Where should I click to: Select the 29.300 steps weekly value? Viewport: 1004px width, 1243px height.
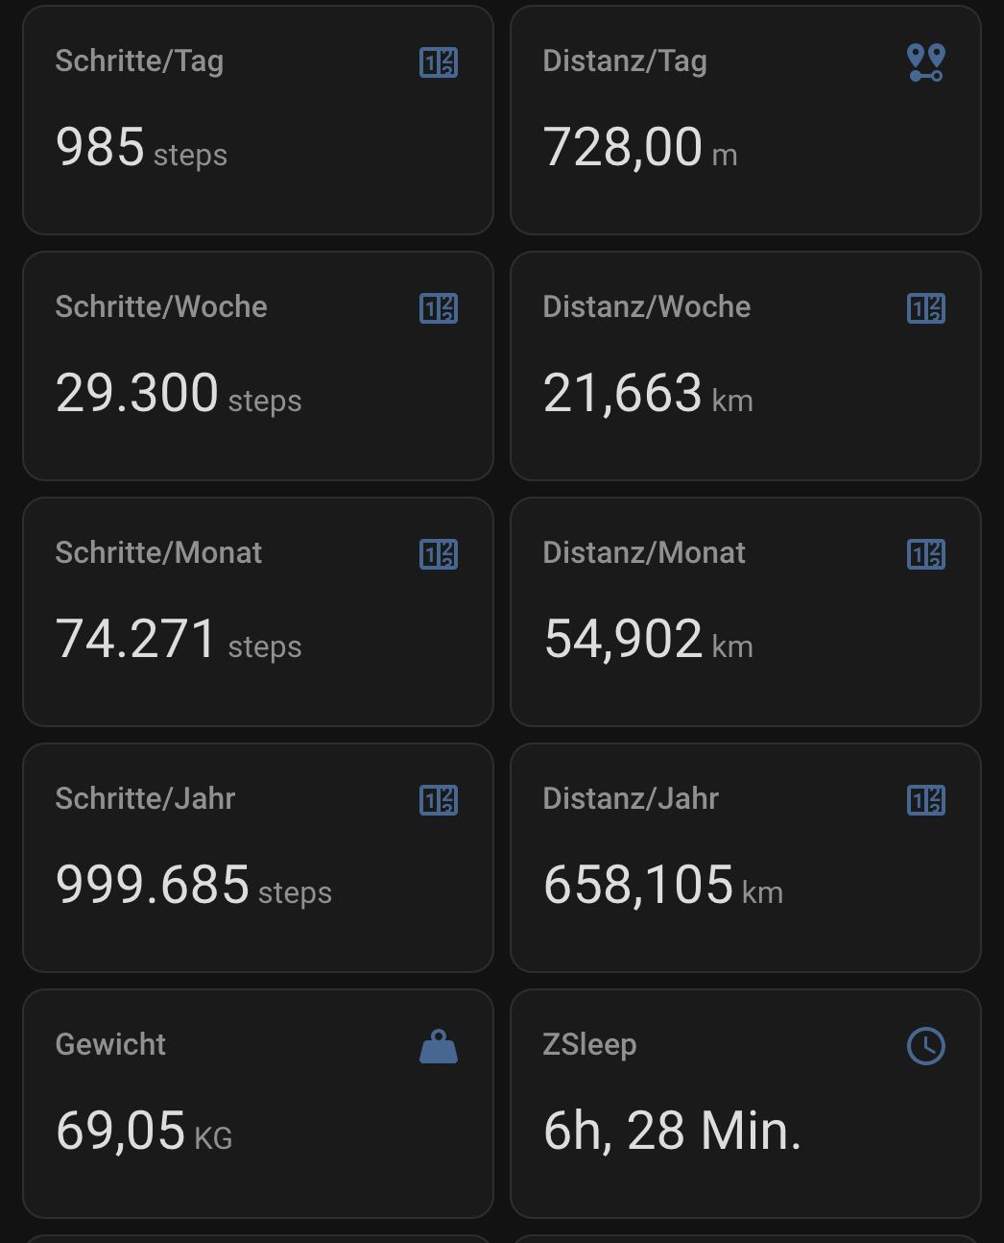(x=179, y=394)
